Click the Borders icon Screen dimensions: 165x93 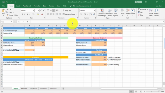click(x=33, y=14)
